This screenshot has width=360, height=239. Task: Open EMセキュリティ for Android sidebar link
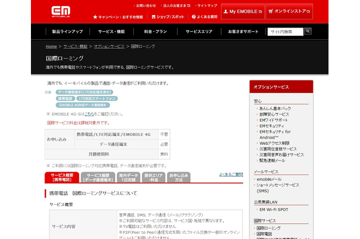(x=275, y=135)
